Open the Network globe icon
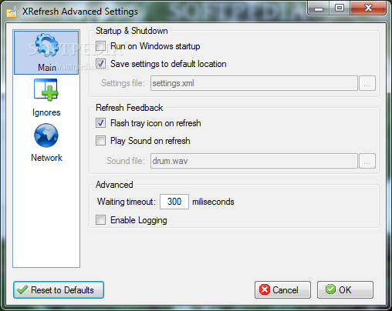392x311 pixels. click(x=46, y=135)
